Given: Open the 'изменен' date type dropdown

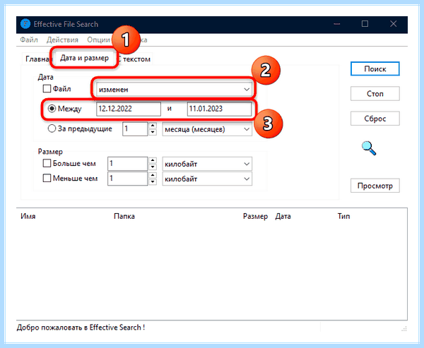Looking at the screenshot, I should click(x=174, y=89).
